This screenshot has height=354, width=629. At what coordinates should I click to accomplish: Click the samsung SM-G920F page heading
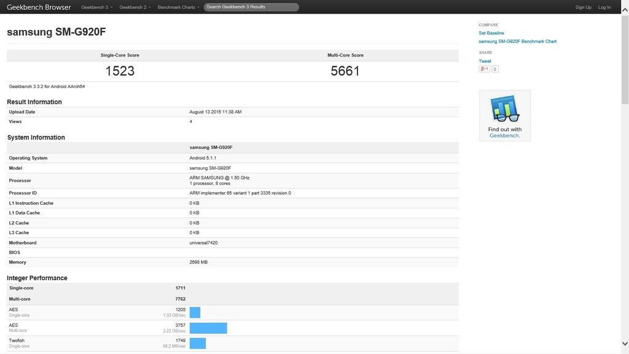pos(51,32)
